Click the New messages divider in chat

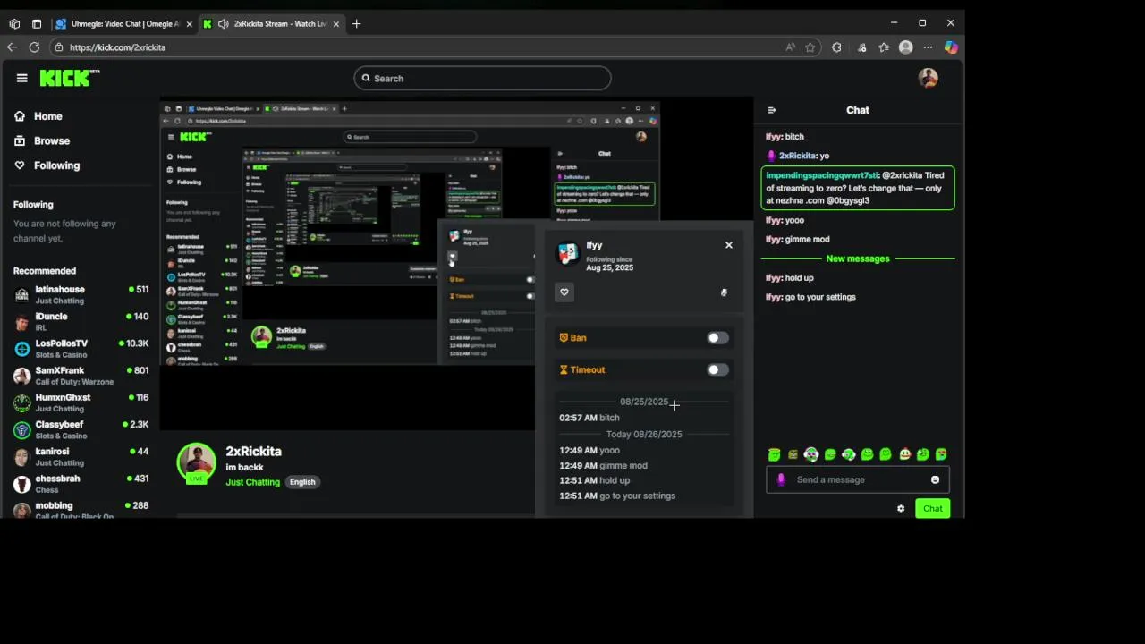tap(858, 258)
